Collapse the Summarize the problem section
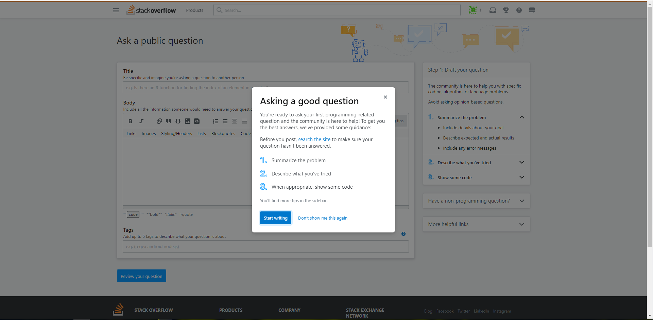The width and height of the screenshot is (653, 320). [x=522, y=117]
